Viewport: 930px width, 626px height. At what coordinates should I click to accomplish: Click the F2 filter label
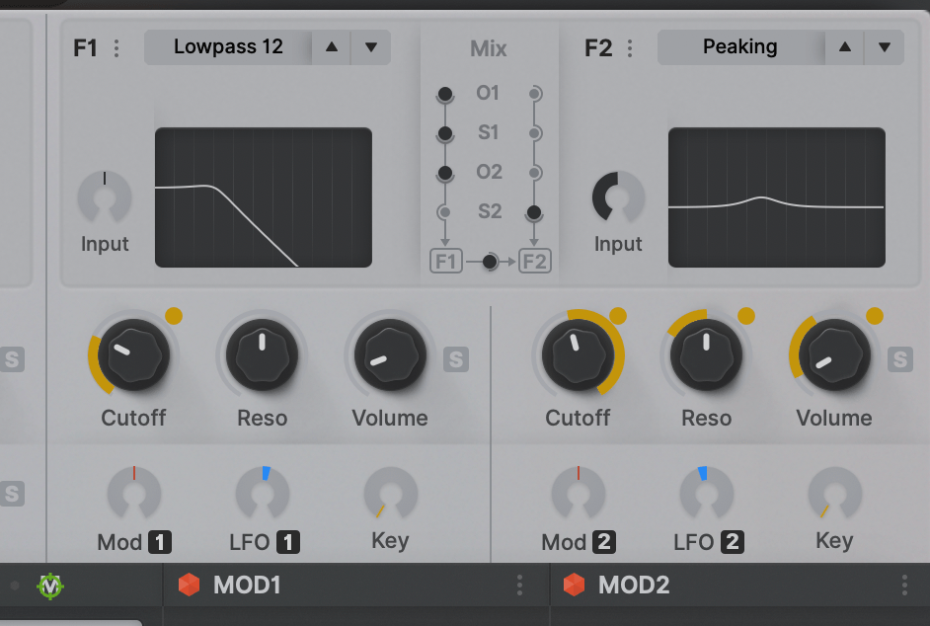point(598,48)
